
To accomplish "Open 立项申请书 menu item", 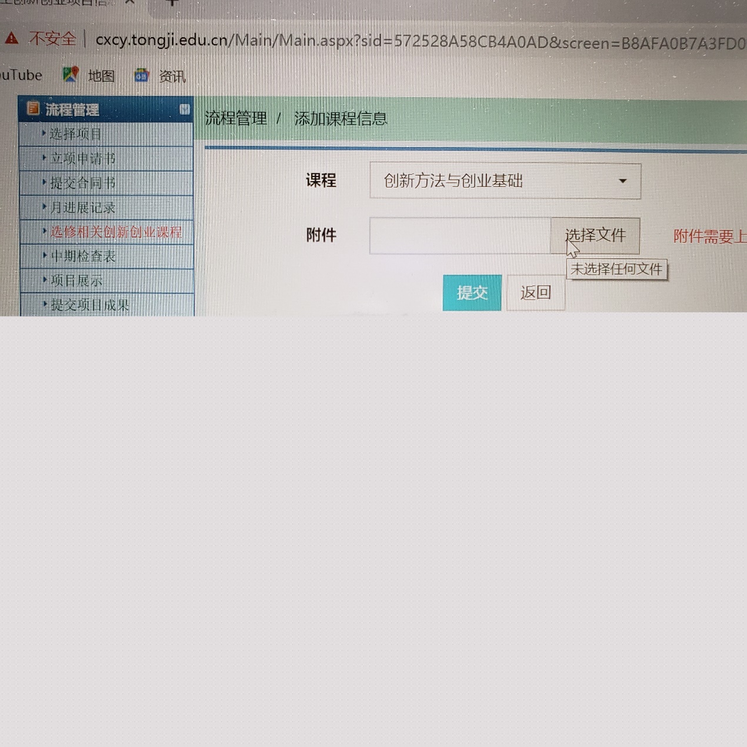I will click(82, 159).
